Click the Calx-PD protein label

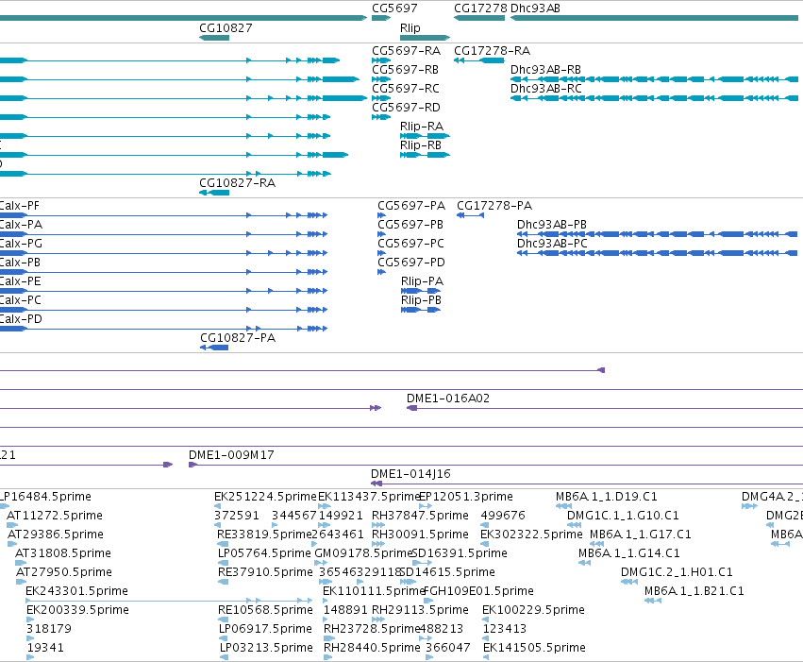21,318
